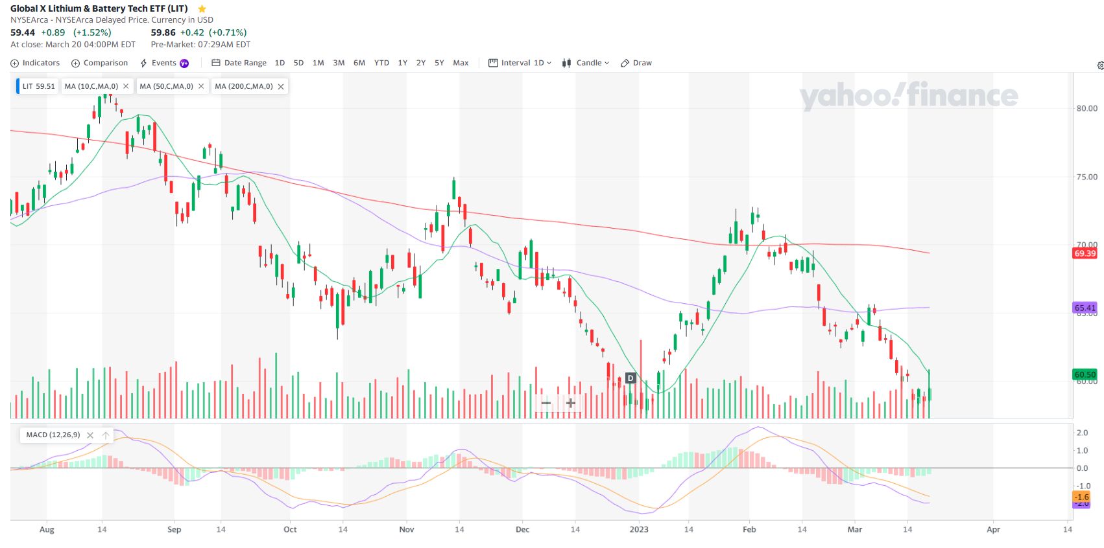Select the YTD date range
The height and width of the screenshot is (548, 1104).
(381, 63)
